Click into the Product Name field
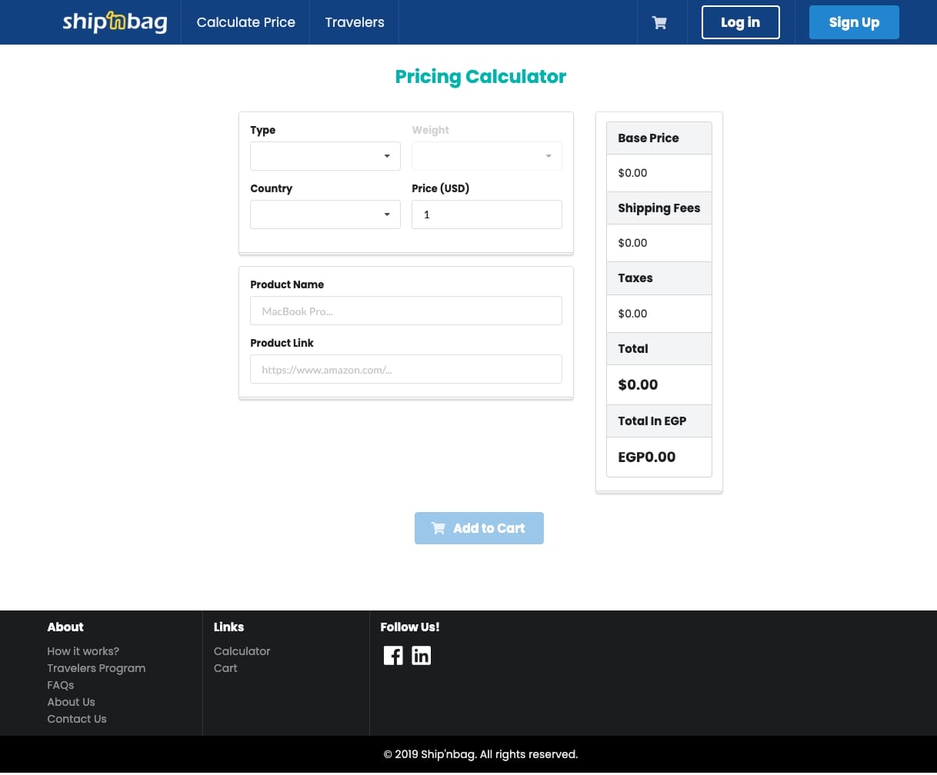 click(405, 311)
